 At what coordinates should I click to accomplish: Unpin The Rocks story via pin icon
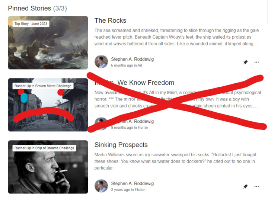[x=245, y=62]
